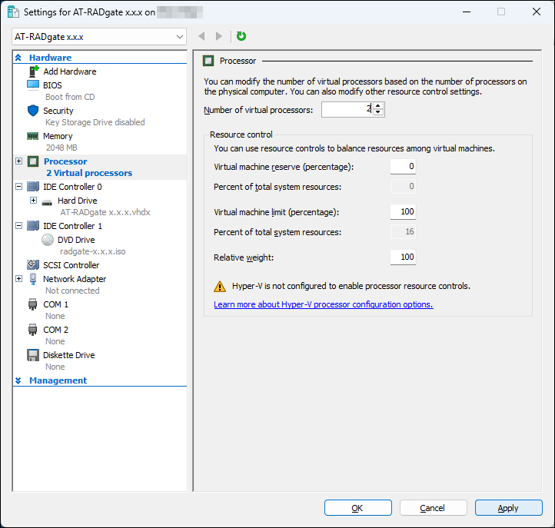The width and height of the screenshot is (555, 528).
Task: Select the Diskette Drive floppy icon
Action: coord(33,355)
